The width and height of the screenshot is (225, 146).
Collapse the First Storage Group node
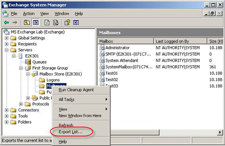click(x=21, y=68)
